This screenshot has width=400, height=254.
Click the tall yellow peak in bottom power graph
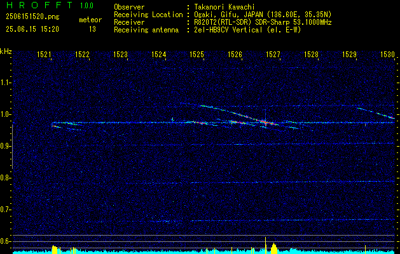click(266, 245)
